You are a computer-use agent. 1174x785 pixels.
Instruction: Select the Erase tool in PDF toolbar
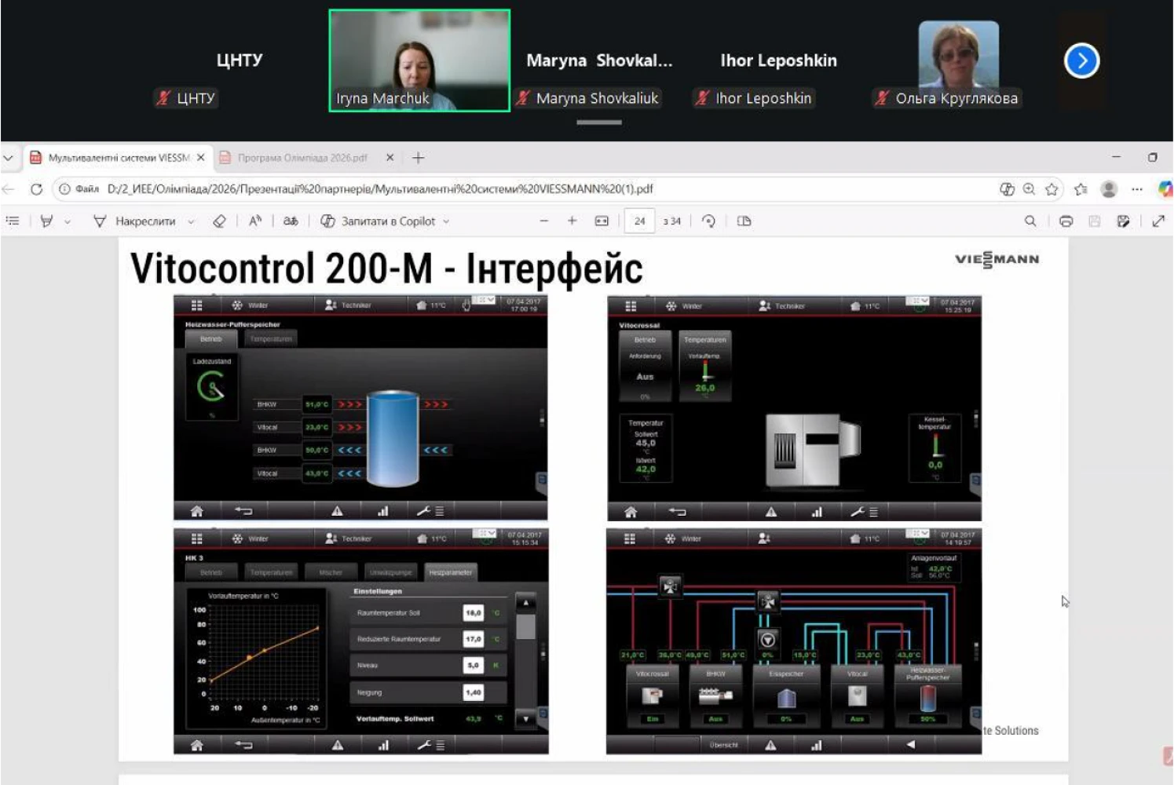(219, 221)
